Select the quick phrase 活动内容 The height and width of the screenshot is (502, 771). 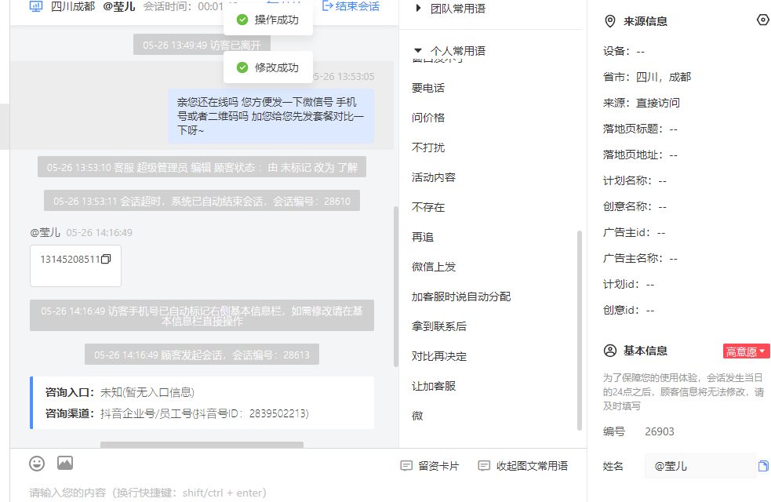click(x=434, y=177)
